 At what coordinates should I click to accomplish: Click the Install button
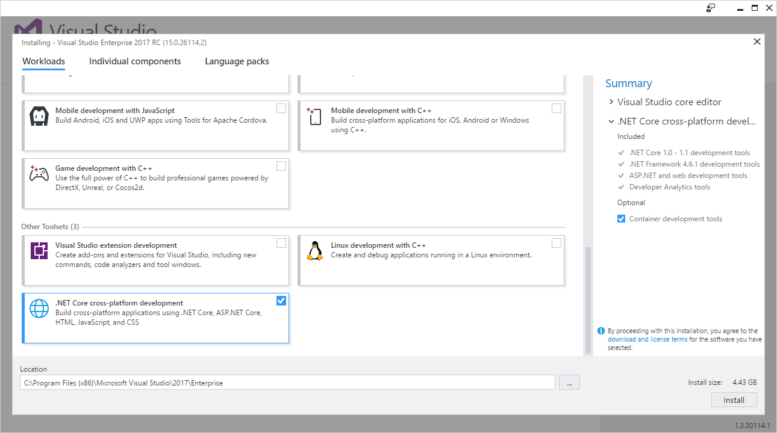pyautogui.click(x=734, y=400)
